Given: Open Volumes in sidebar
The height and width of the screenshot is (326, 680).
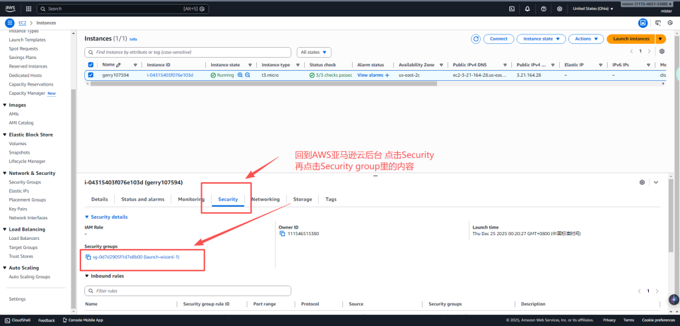Looking at the screenshot, I should pos(18,144).
